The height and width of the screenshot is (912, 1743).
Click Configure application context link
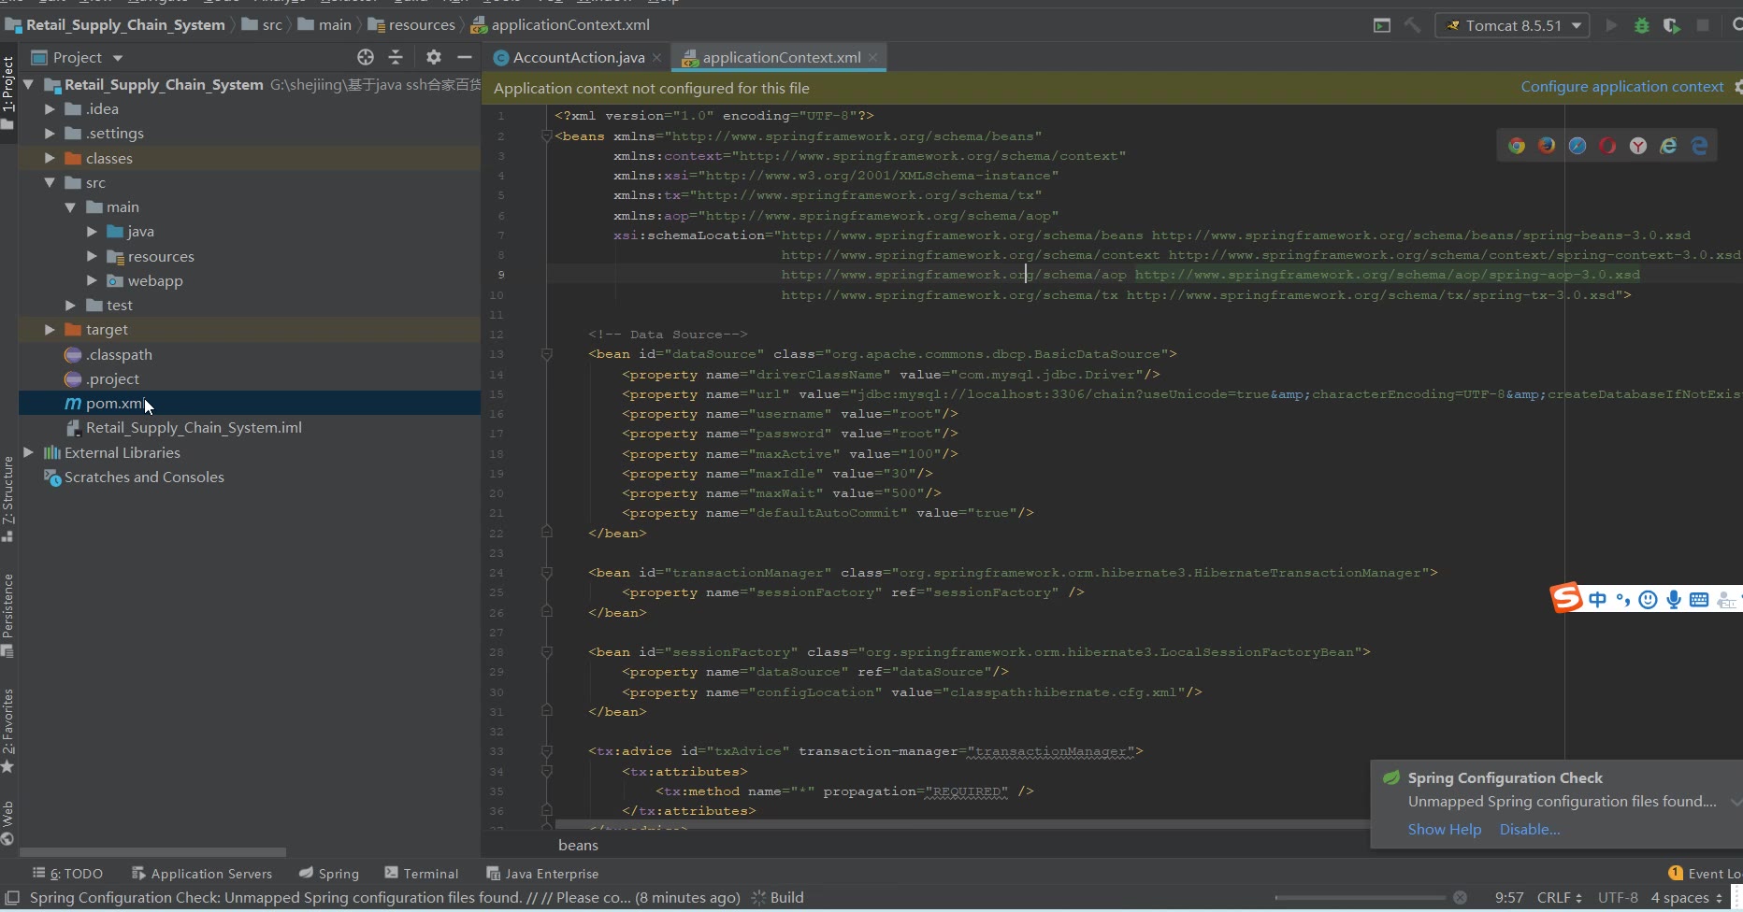(1621, 87)
